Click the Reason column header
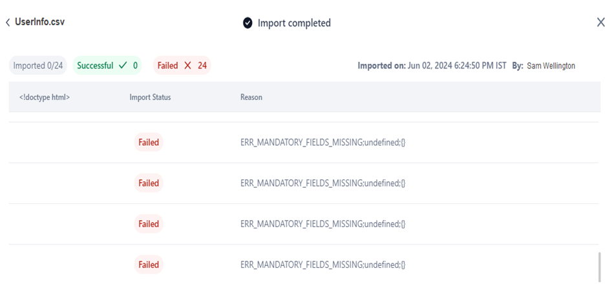 coord(251,97)
